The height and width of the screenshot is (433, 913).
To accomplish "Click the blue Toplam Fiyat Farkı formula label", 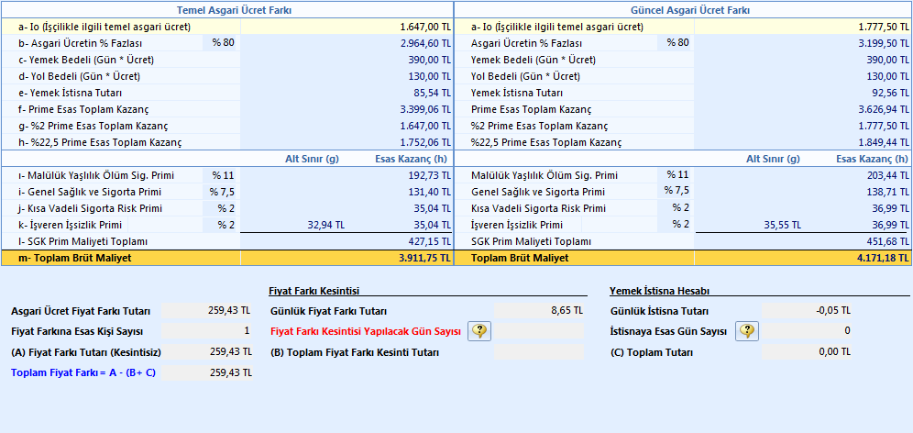I will [83, 372].
